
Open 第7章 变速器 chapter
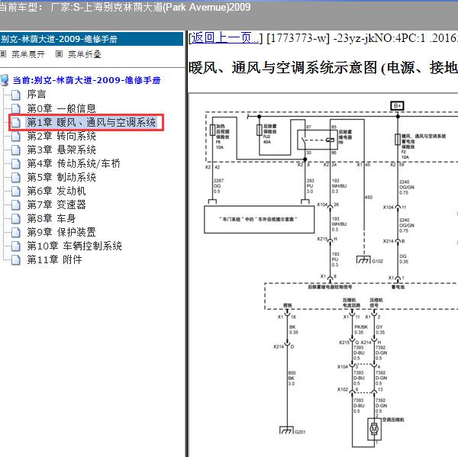[56, 204]
